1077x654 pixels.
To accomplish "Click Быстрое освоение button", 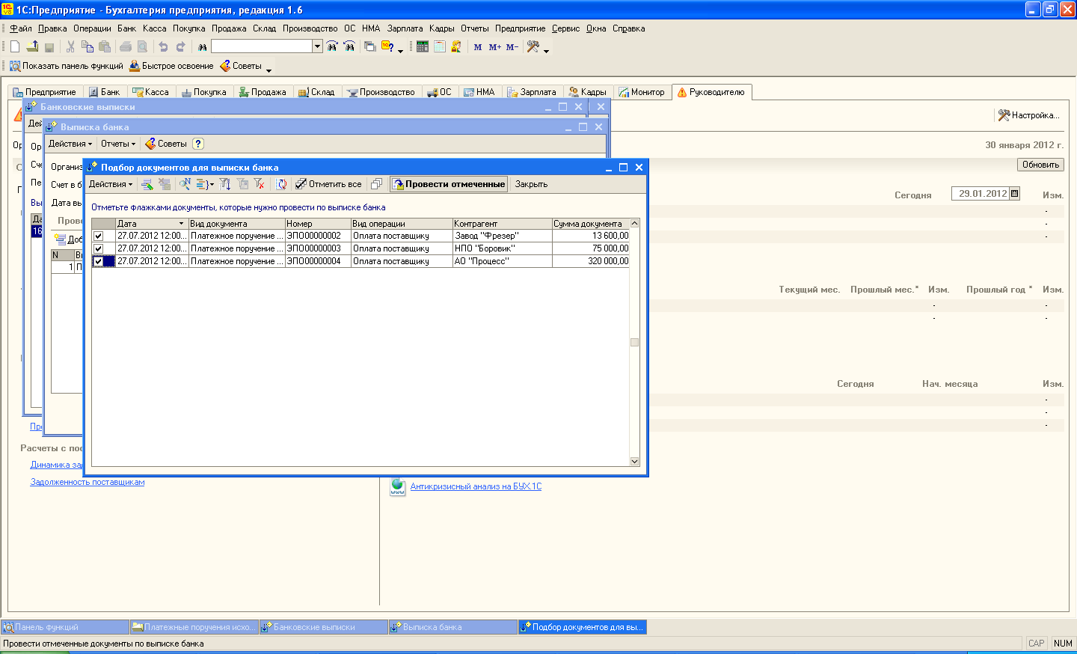I will pos(171,66).
